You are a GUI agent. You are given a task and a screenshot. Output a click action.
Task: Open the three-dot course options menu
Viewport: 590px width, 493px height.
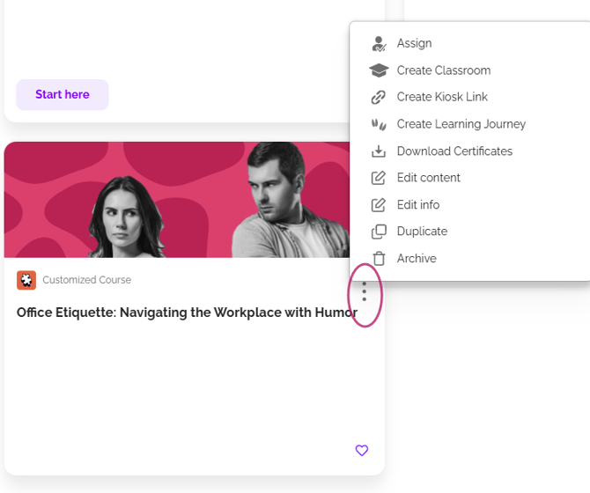pyautogui.click(x=365, y=291)
